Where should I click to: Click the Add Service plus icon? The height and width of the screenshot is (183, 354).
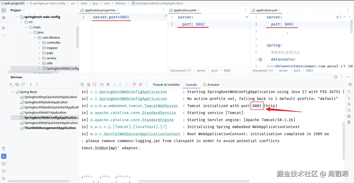(11, 84)
